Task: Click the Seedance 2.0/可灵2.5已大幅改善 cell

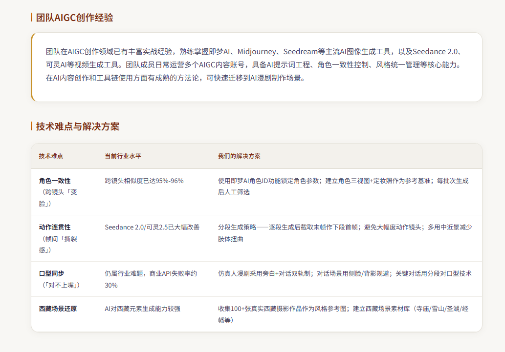Action: click(152, 227)
